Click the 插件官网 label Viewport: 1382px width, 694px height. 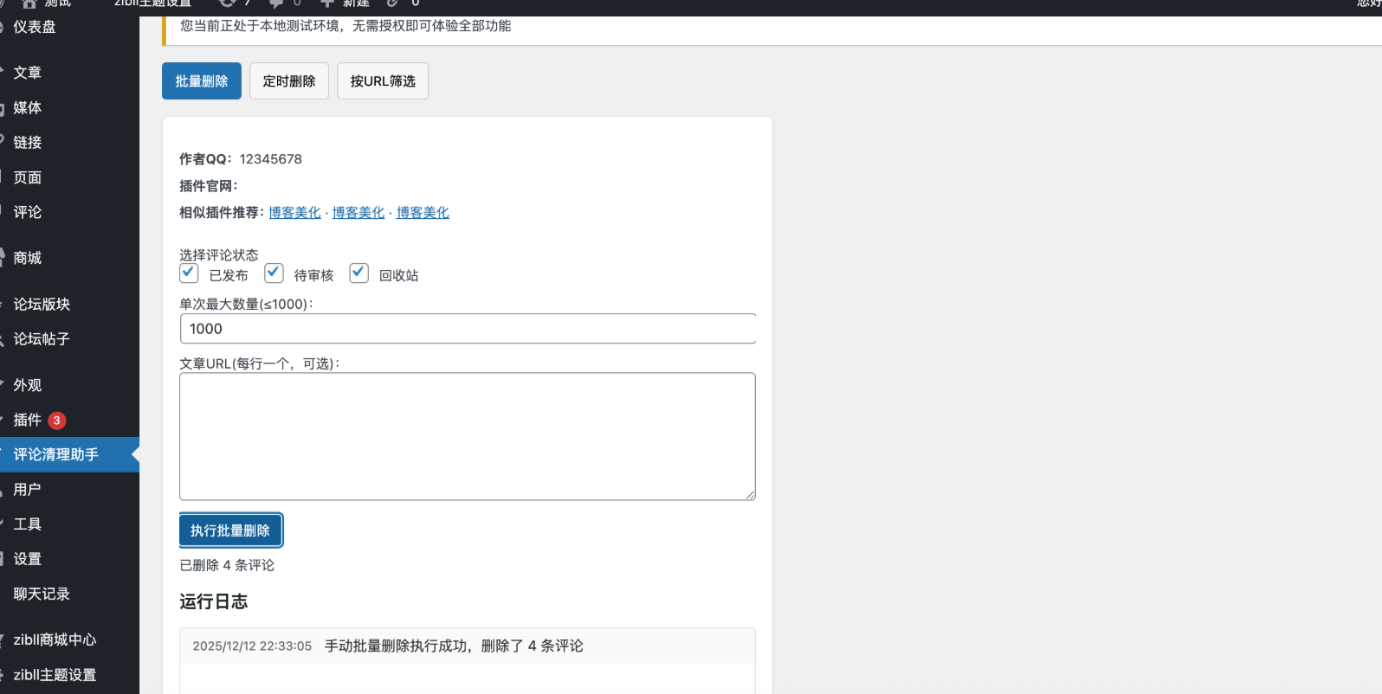pyautogui.click(x=209, y=186)
